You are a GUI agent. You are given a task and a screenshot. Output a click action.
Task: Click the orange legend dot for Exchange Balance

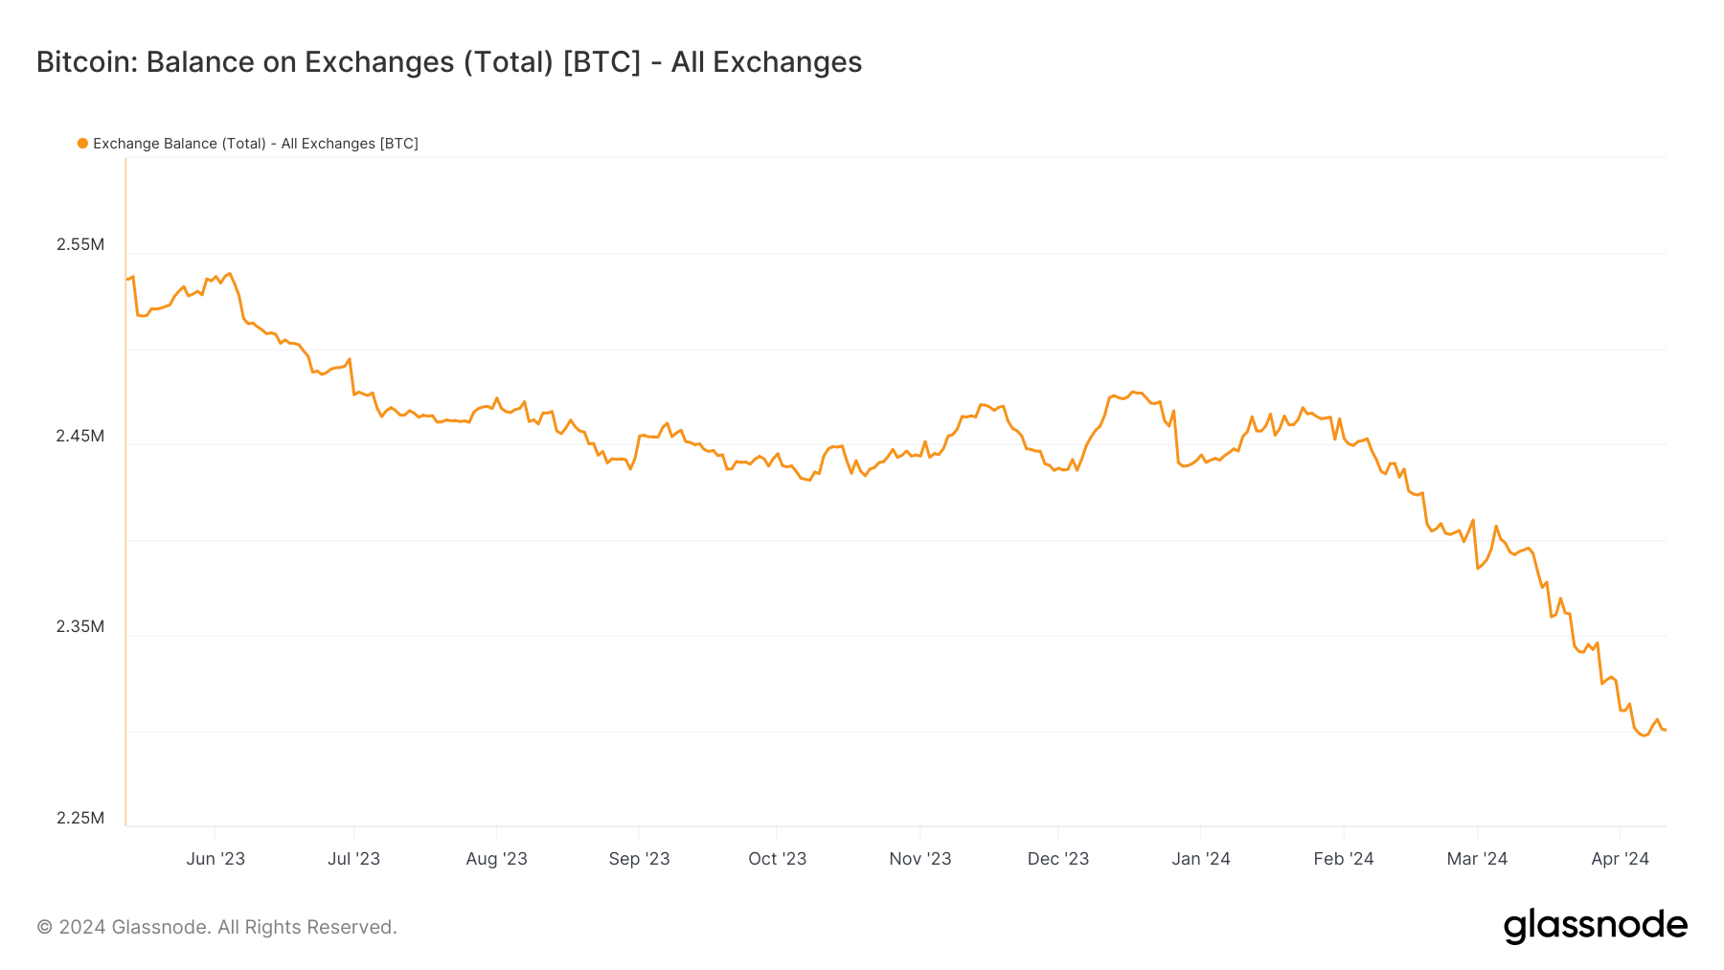point(82,144)
